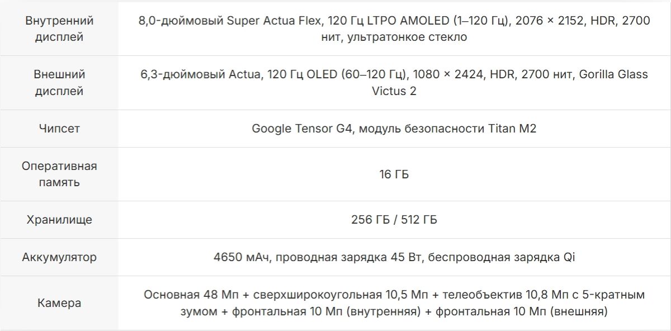
Task: Click the "256 ГБ" storage option
Action: click(x=371, y=220)
